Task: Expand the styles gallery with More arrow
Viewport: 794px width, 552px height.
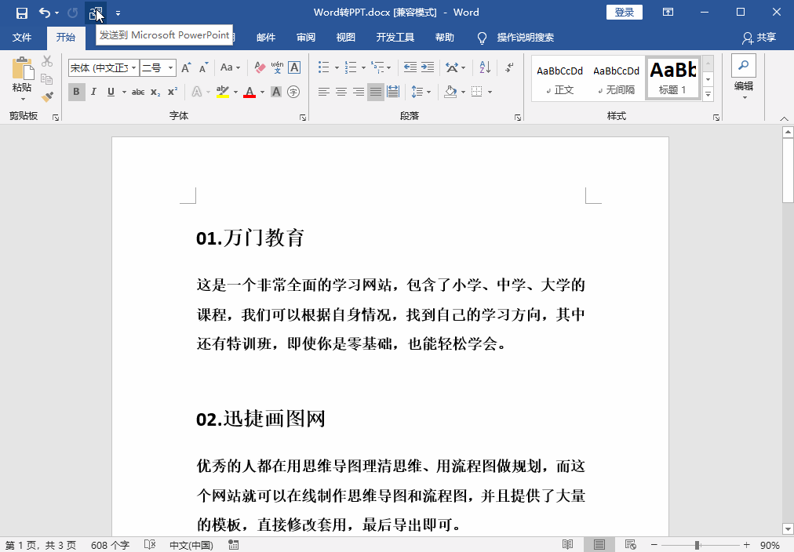Action: 708,94
